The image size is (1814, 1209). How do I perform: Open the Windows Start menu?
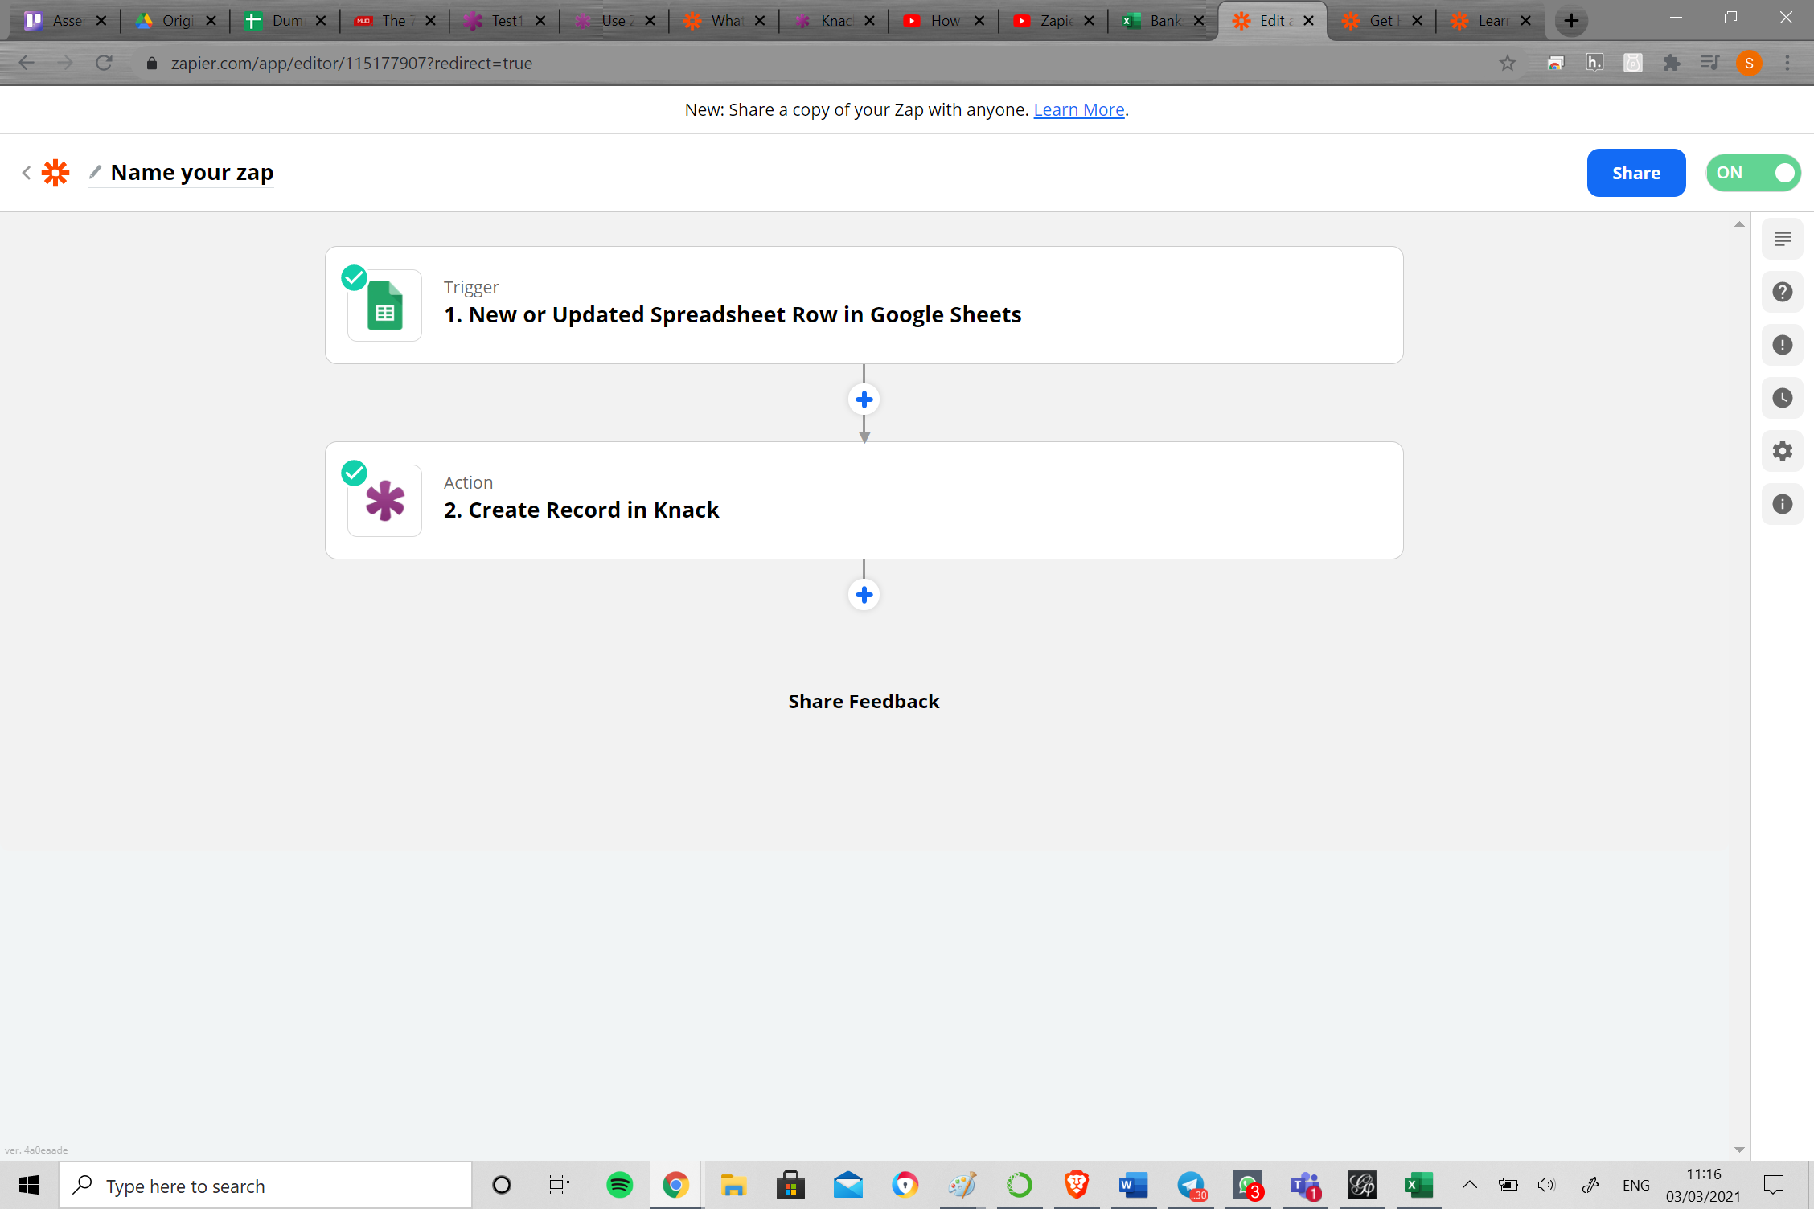click(x=29, y=1185)
